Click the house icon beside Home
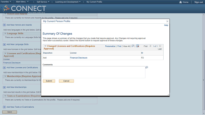 point(181,2)
